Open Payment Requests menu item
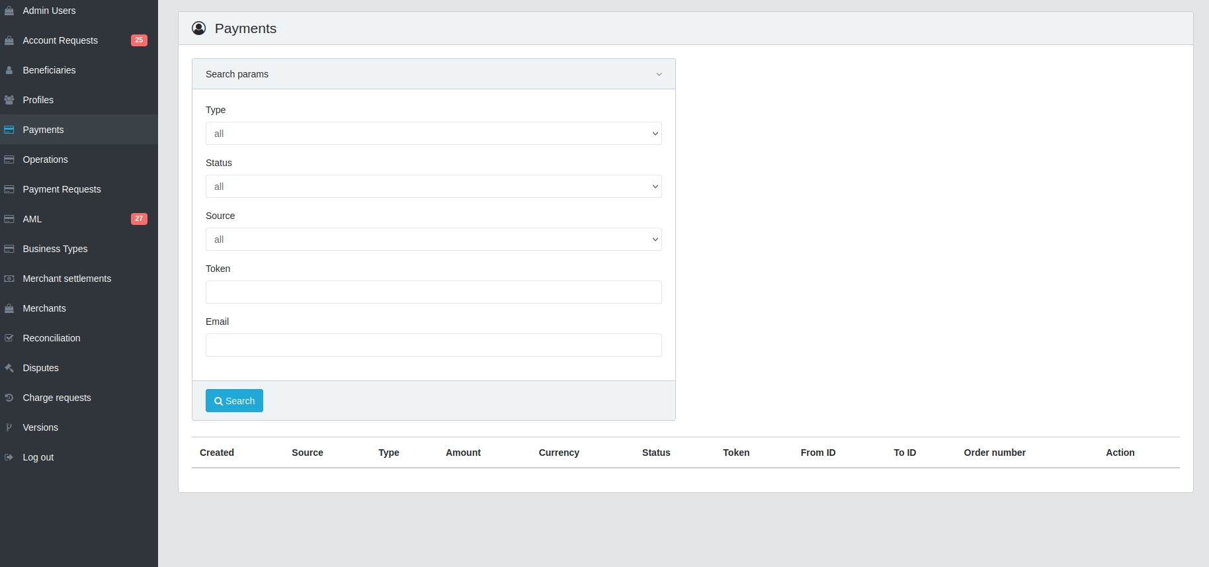This screenshot has width=1209, height=567. click(79, 189)
